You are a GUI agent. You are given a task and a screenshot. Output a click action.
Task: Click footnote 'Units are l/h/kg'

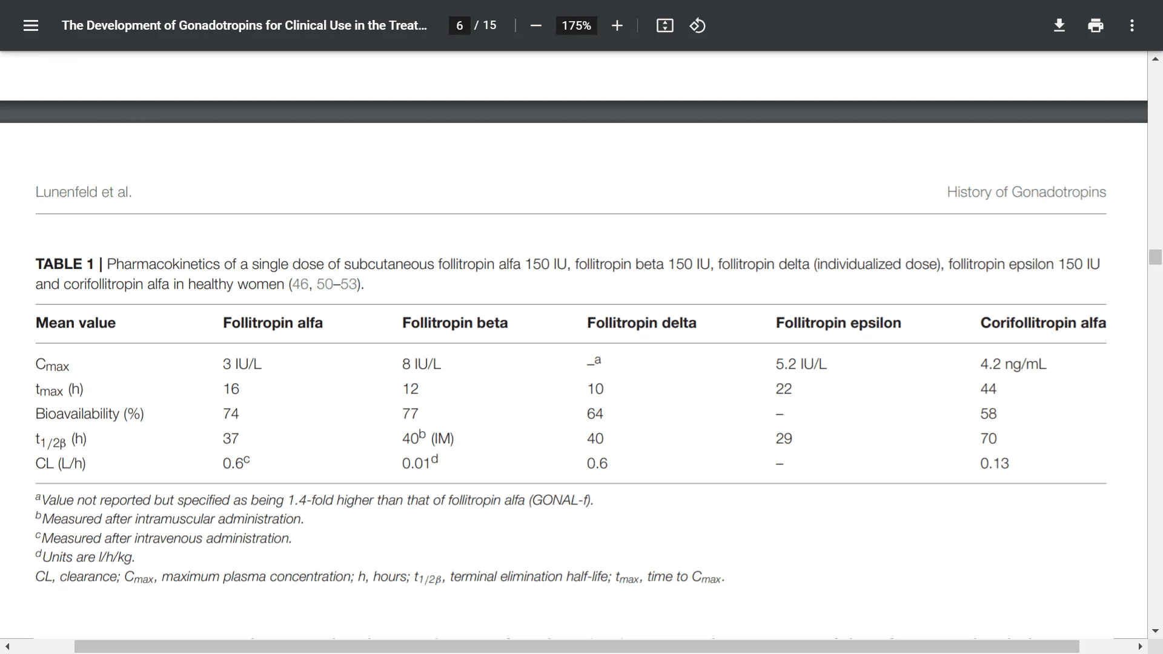click(x=85, y=557)
